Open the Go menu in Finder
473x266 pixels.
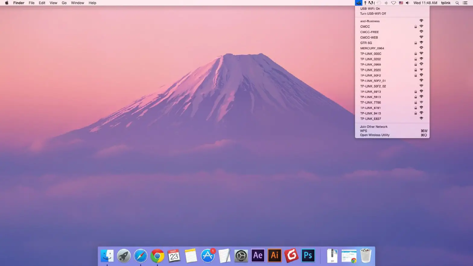coord(64,3)
